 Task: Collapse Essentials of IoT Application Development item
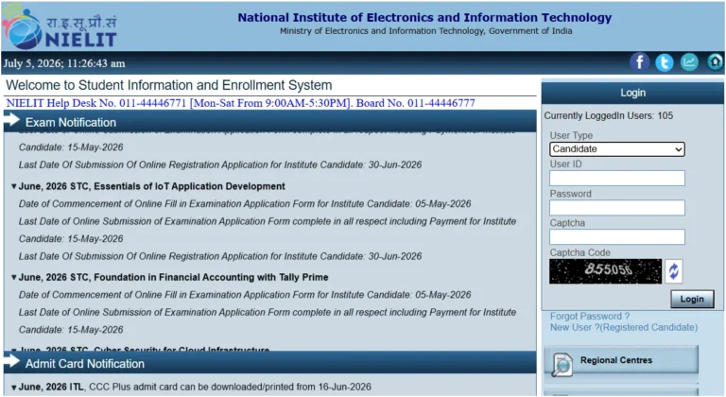pos(14,186)
